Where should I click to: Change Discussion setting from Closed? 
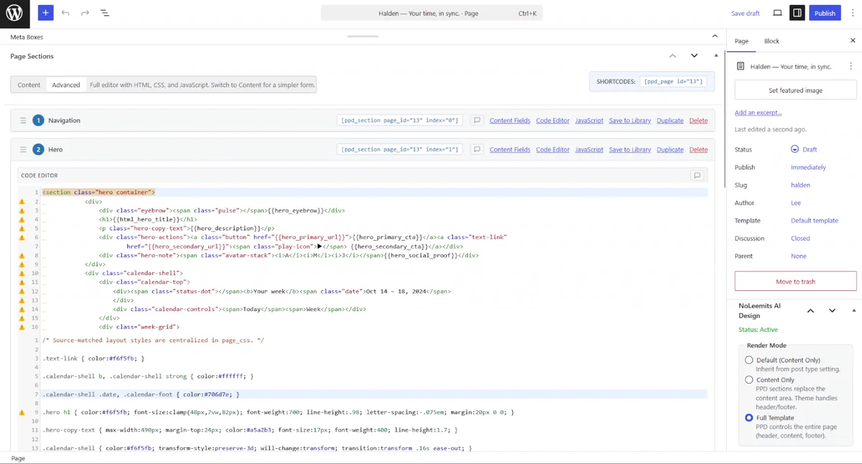(800, 238)
